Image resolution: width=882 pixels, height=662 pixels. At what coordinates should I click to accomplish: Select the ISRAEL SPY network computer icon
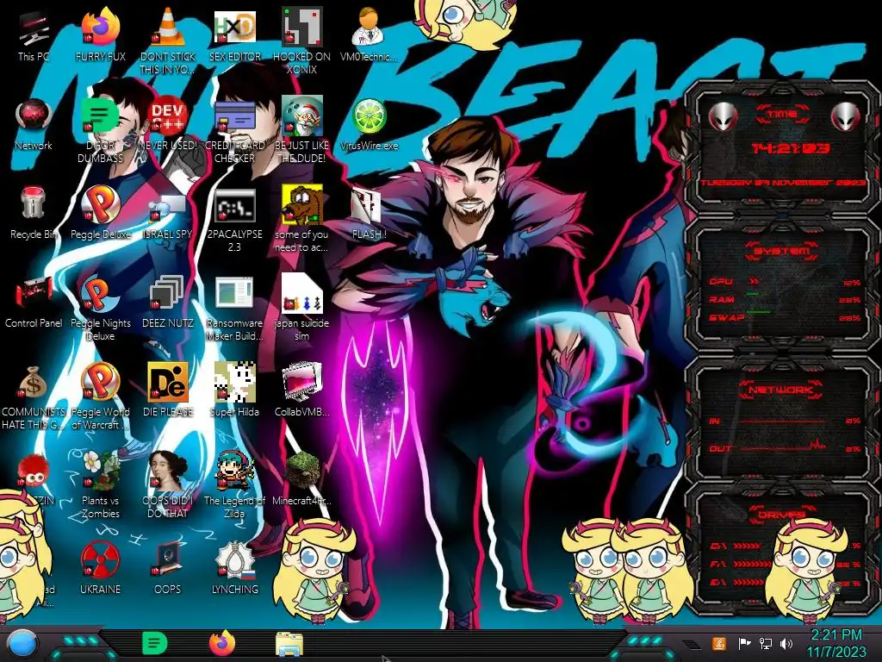pos(168,206)
